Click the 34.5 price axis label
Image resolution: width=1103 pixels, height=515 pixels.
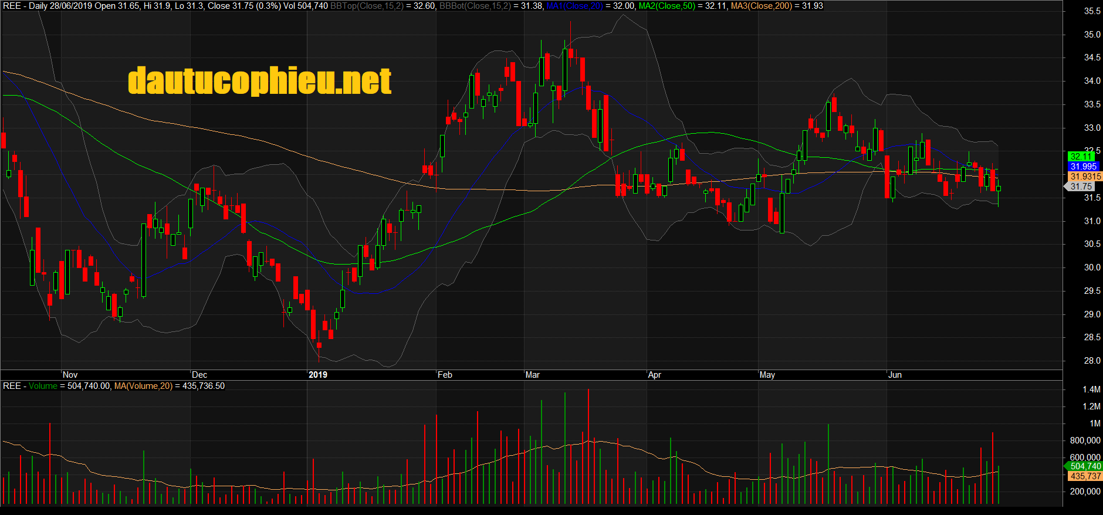(1092, 57)
